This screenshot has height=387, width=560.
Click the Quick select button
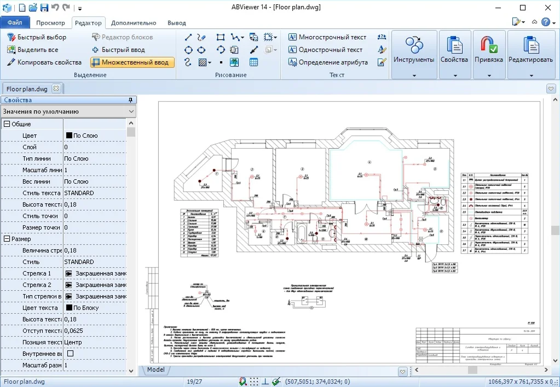coord(36,37)
